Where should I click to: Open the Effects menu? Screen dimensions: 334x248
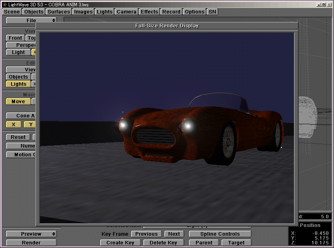click(x=149, y=12)
